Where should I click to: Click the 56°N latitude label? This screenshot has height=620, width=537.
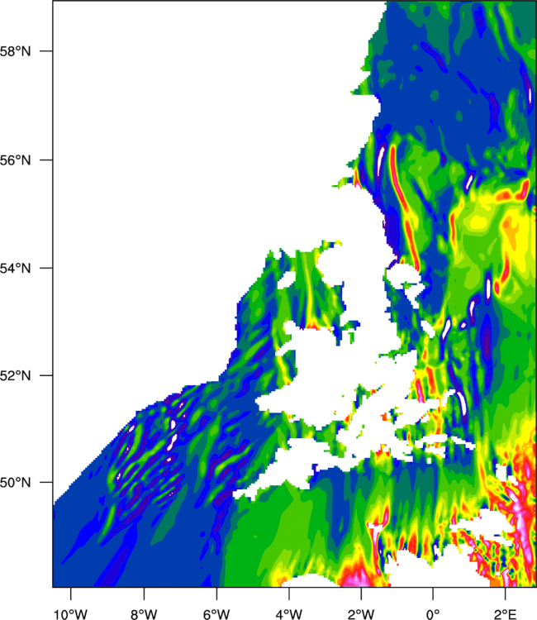15,160
